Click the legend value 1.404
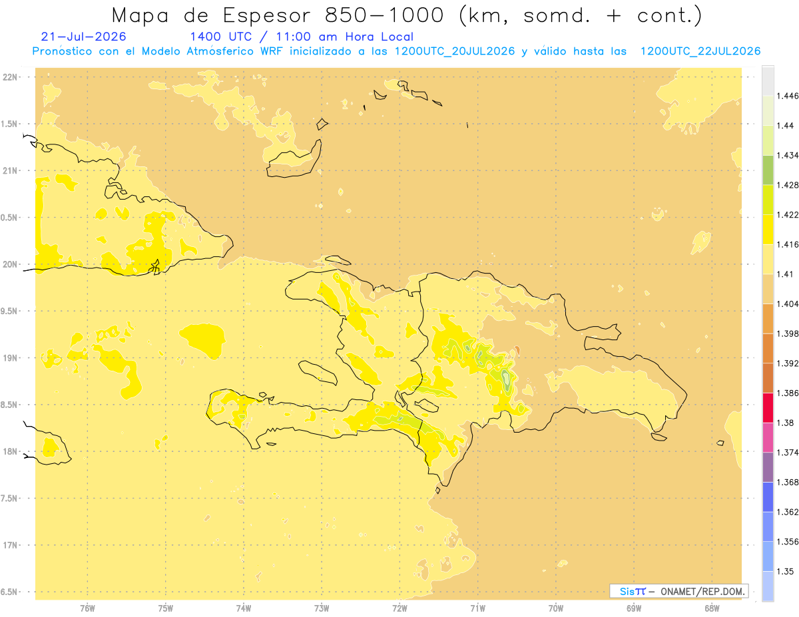 coord(789,304)
